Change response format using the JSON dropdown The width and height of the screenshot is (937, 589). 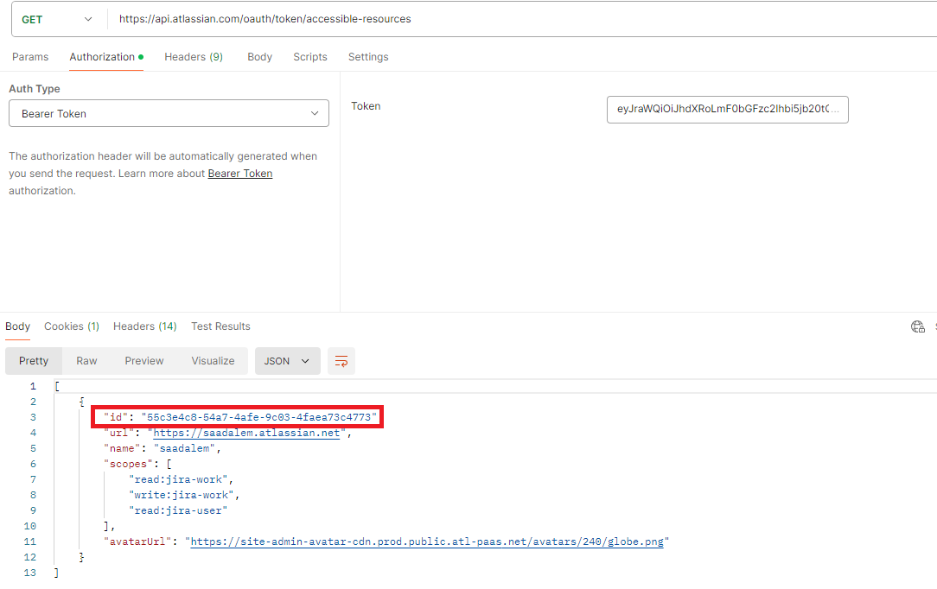287,361
